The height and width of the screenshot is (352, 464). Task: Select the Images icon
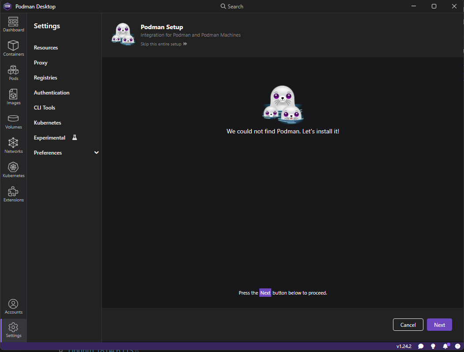13,97
